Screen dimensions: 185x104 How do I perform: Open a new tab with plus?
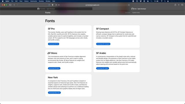coord(179,5)
